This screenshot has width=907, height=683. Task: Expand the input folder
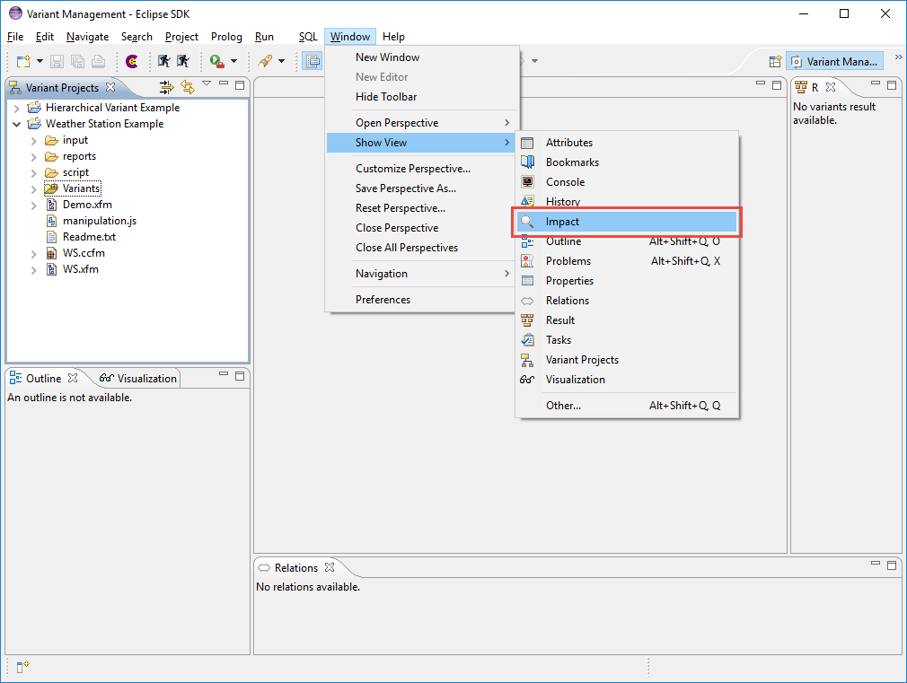click(x=33, y=141)
